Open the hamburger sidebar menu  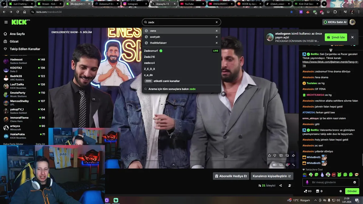(6, 22)
